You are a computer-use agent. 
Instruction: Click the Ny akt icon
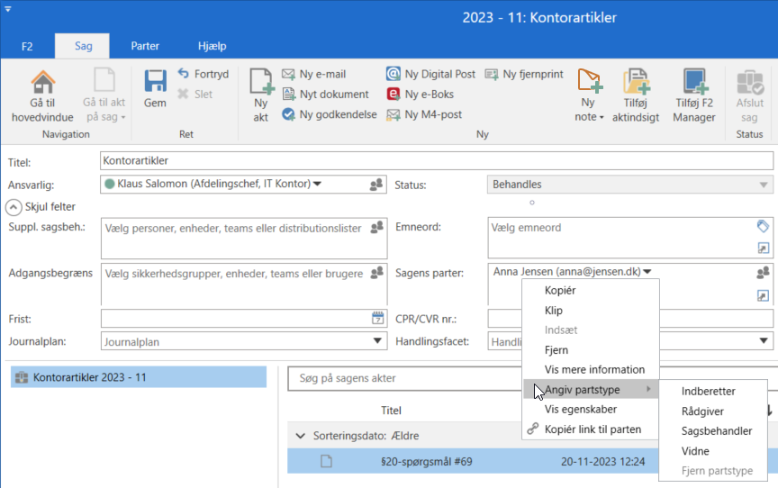point(261,84)
